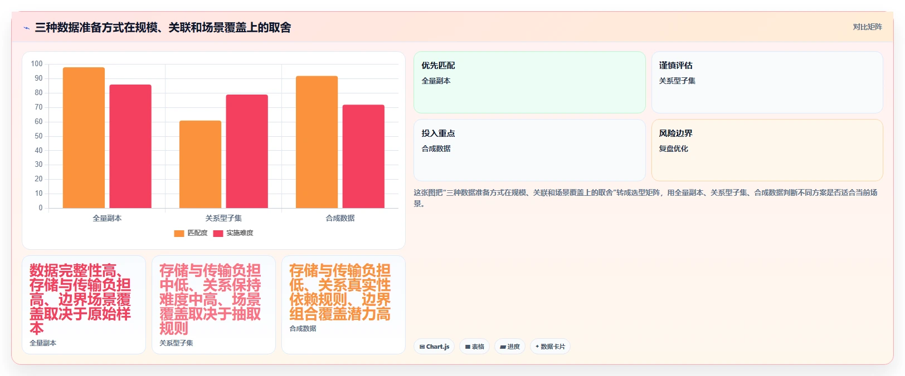Click the icon left of the title
The height and width of the screenshot is (376, 905).
pos(27,28)
